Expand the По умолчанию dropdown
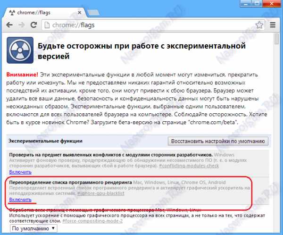This screenshot has width=283, height=235. point(33,228)
